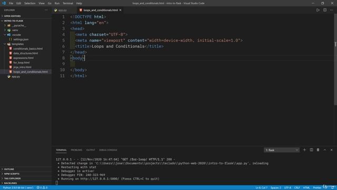This screenshot has height=190, width=337.
Task: Open expressions.html file
Action: [x=23, y=58]
